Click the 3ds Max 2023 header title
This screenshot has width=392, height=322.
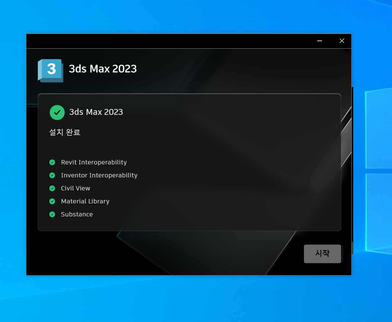click(x=103, y=69)
